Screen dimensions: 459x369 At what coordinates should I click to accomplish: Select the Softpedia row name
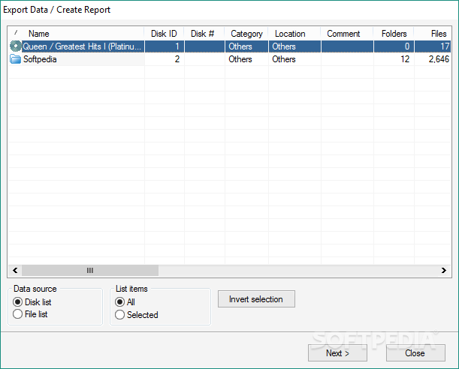click(x=40, y=59)
